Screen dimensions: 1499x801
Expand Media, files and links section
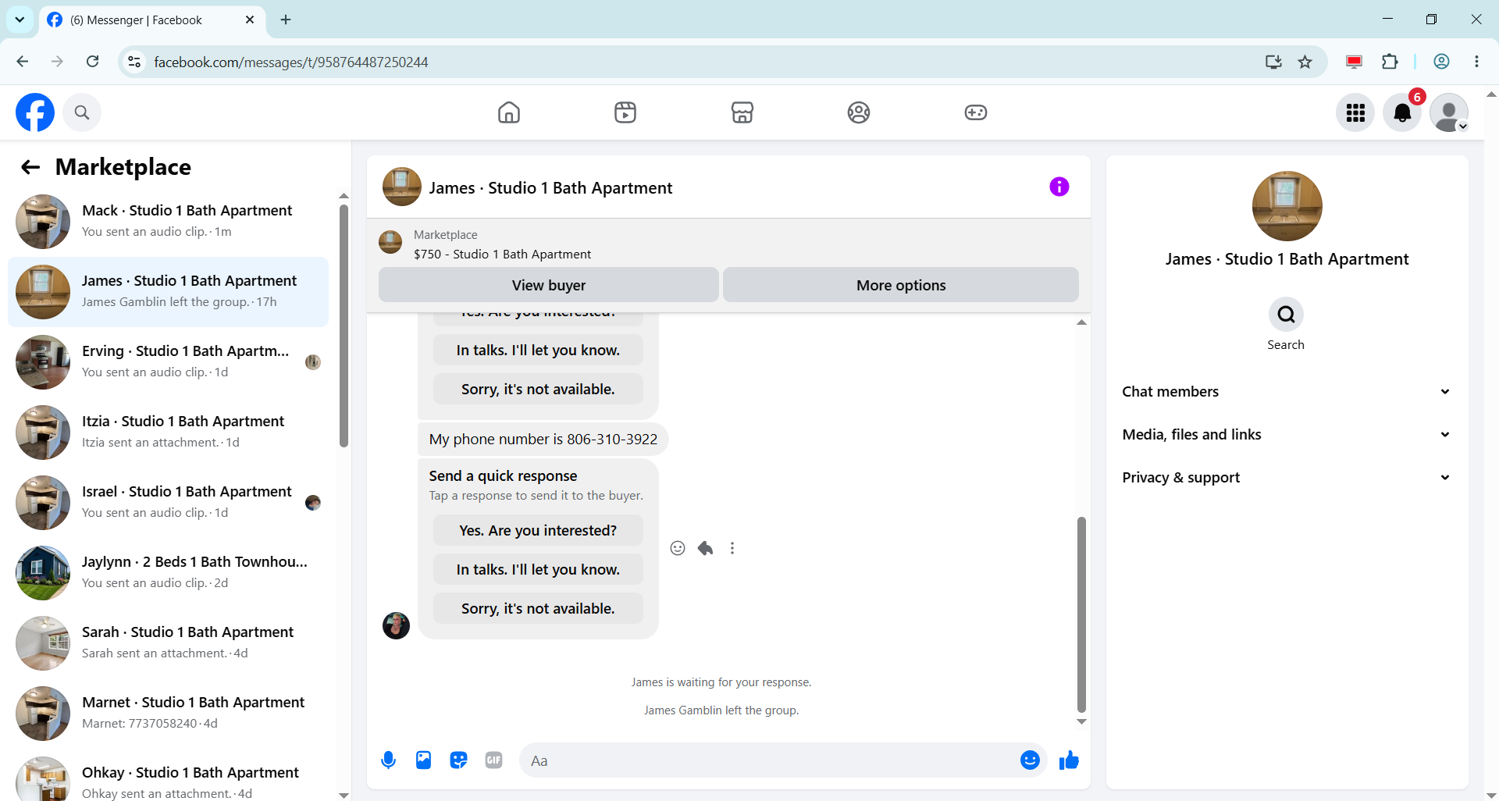[x=1287, y=435]
